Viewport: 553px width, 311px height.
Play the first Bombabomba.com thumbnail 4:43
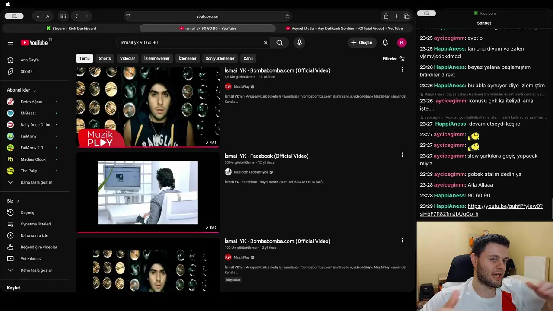[148, 107]
